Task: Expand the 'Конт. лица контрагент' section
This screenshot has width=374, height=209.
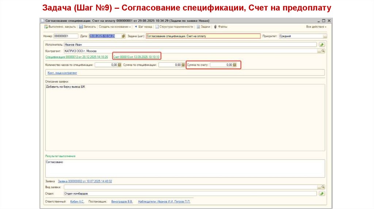Action: click(x=62, y=73)
